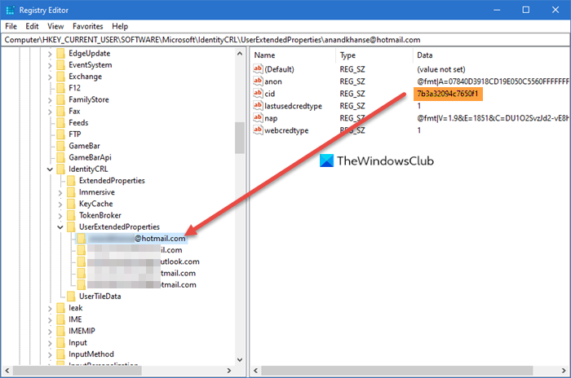Click the (Default) string value icon
This screenshot has width=571, height=378.
click(x=258, y=68)
